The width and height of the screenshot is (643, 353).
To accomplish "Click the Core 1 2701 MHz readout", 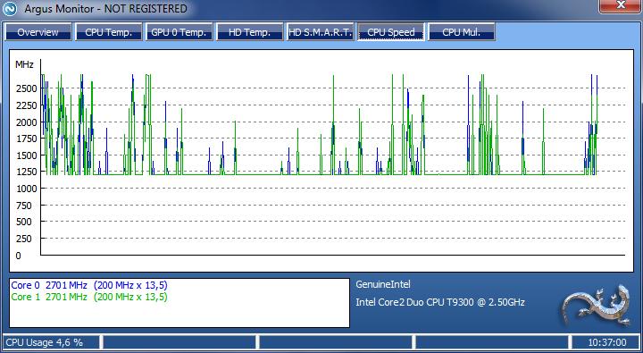I will (x=89, y=297).
